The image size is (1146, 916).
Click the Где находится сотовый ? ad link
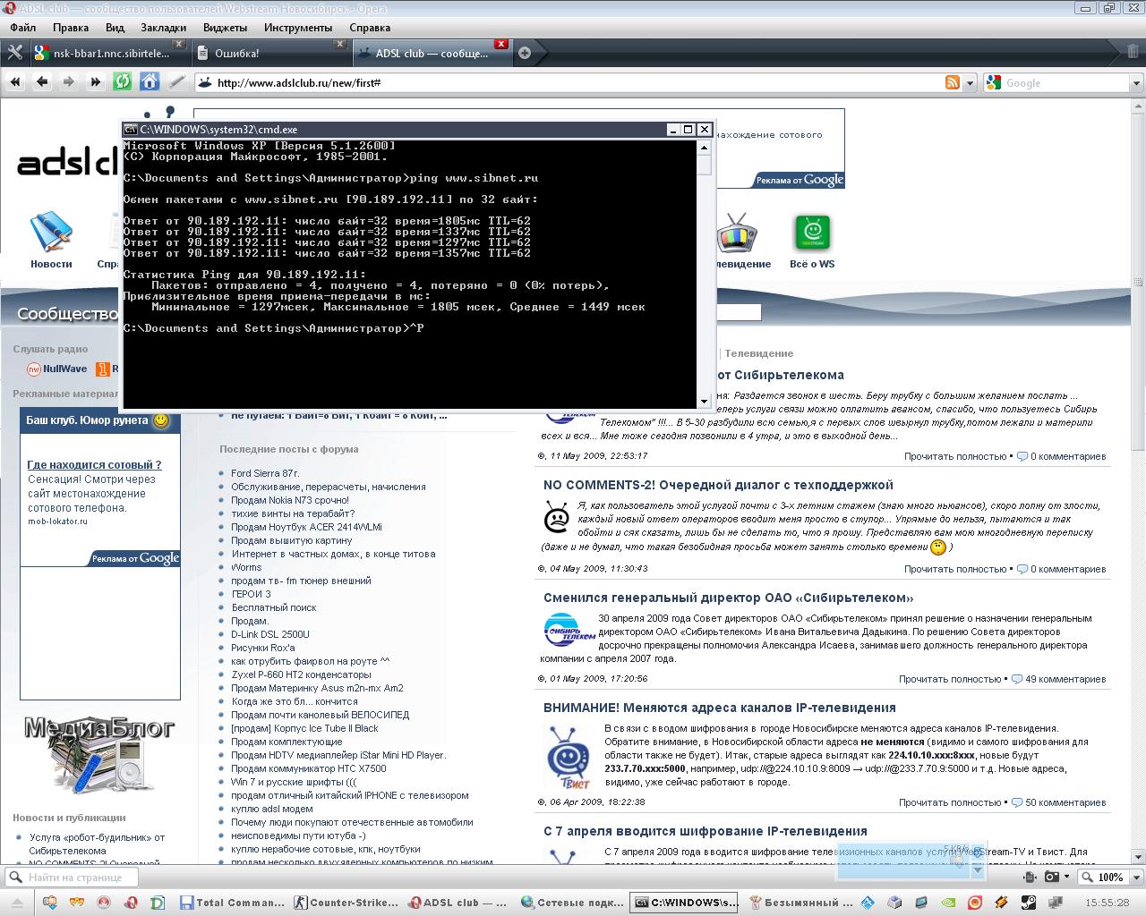(x=94, y=464)
